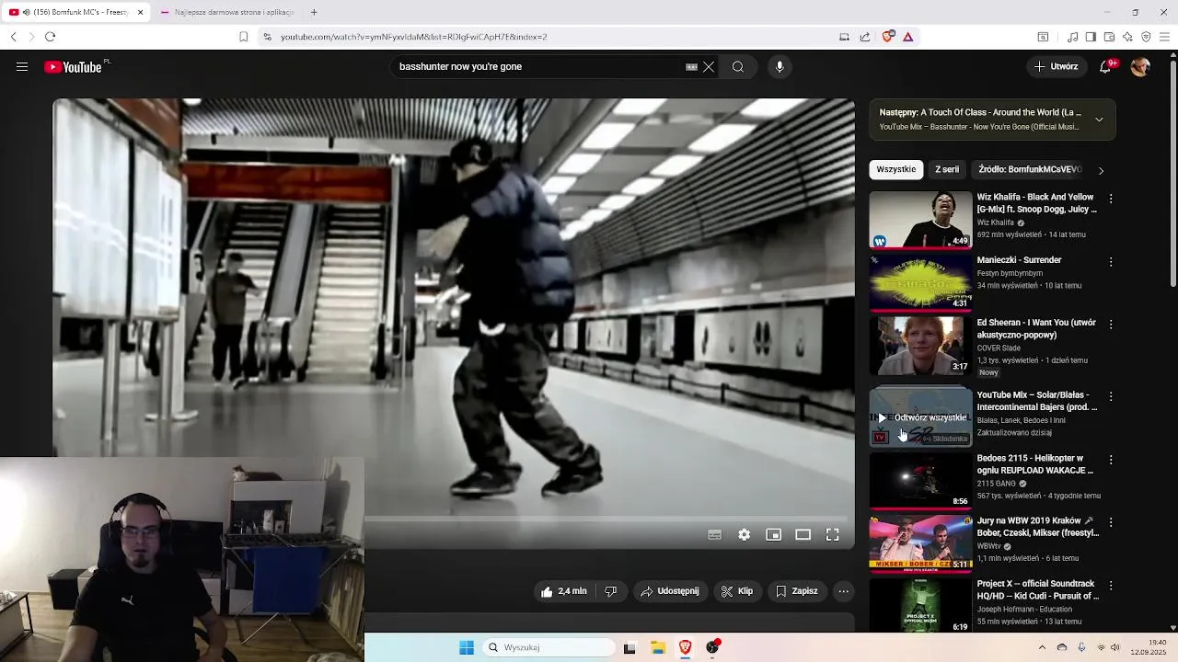Select the Wszystkie filter chip
1178x662 pixels.
point(895,169)
